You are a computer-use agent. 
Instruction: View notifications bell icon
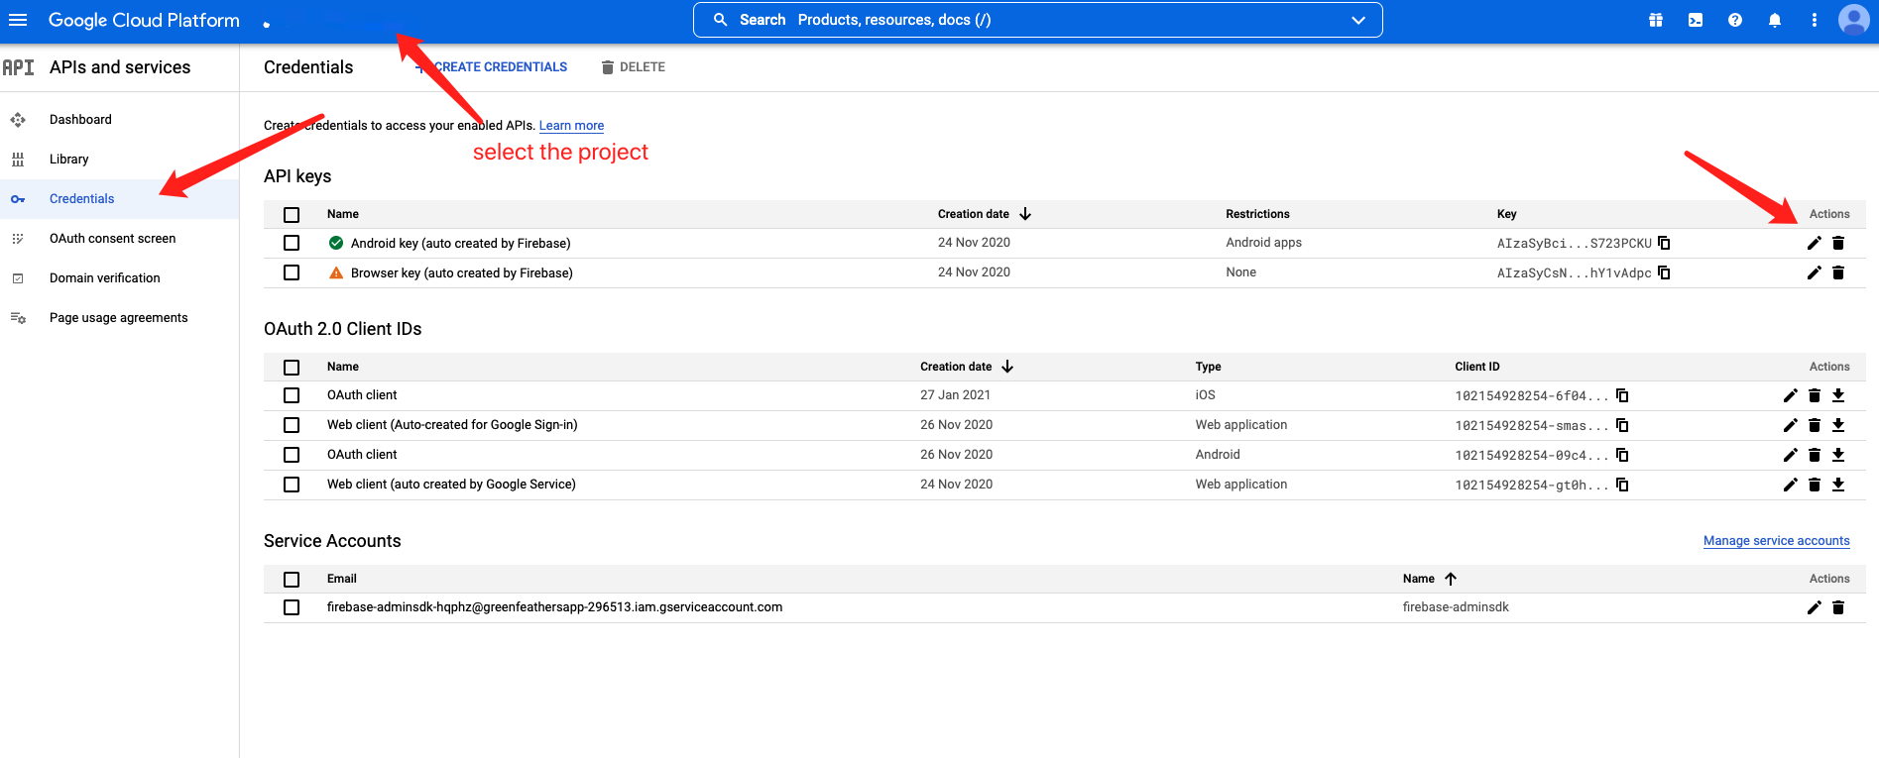(x=1775, y=20)
